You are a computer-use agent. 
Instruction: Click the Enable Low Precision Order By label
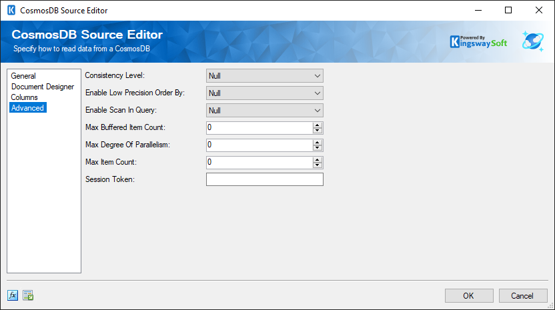click(x=135, y=93)
